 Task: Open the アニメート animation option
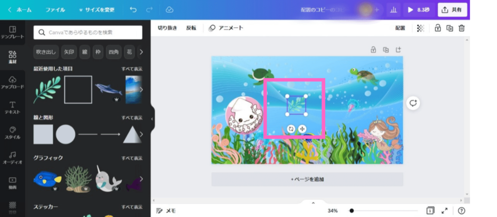pyautogui.click(x=226, y=28)
